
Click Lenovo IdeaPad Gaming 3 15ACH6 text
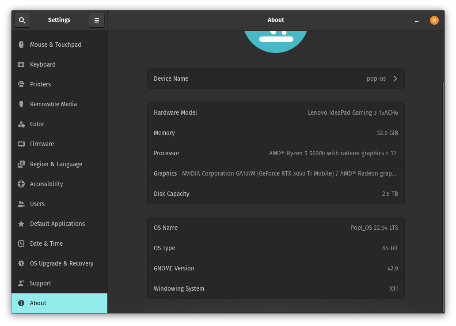click(353, 112)
